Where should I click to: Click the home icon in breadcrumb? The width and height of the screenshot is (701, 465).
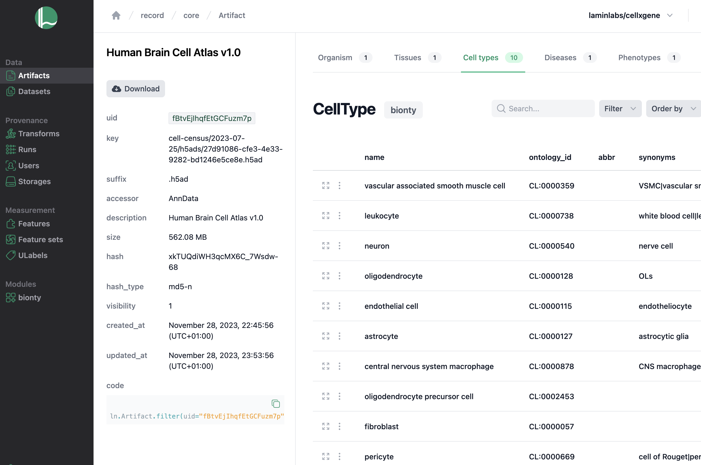point(116,15)
